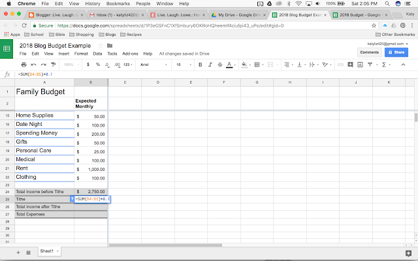Open the Chrome three-dot menu
The height and width of the screenshot is (261, 418).
412,25
